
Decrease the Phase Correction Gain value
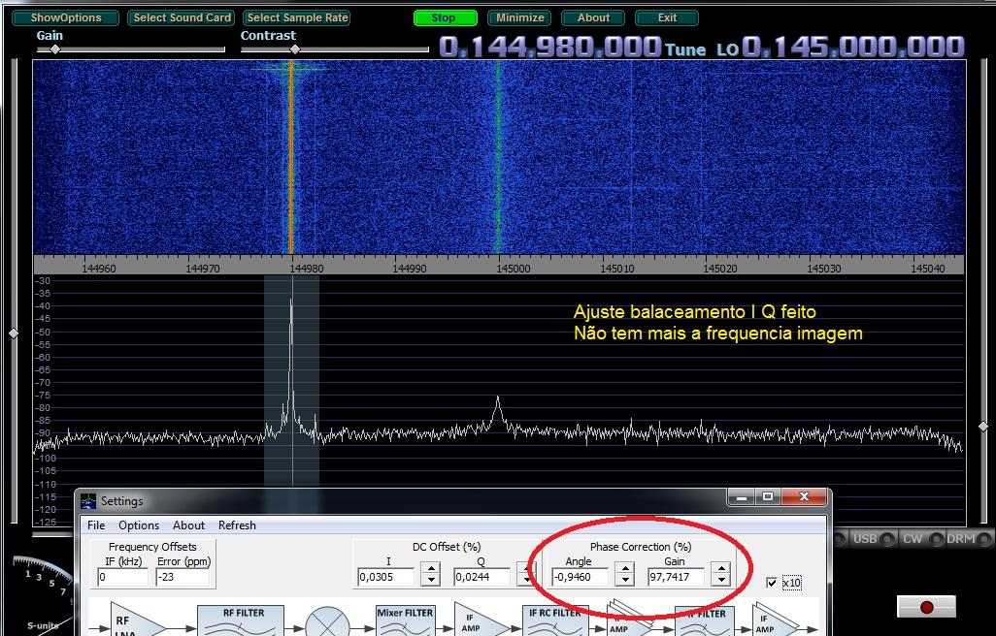(720, 582)
